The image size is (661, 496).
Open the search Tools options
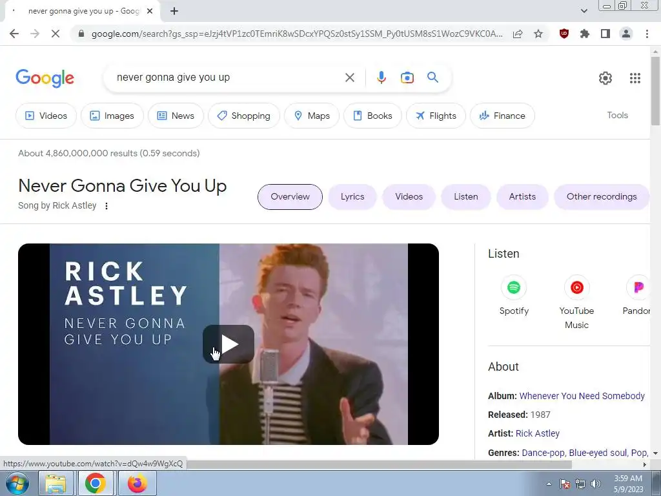pyautogui.click(x=617, y=115)
